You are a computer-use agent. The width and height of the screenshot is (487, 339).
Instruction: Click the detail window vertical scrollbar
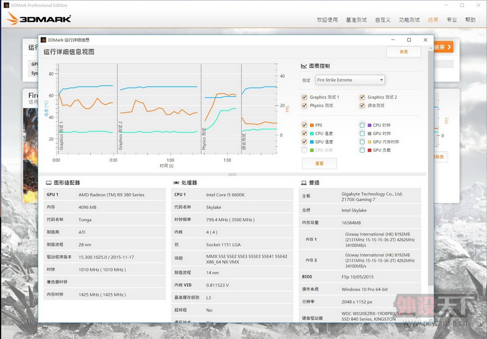pyautogui.click(x=430, y=168)
